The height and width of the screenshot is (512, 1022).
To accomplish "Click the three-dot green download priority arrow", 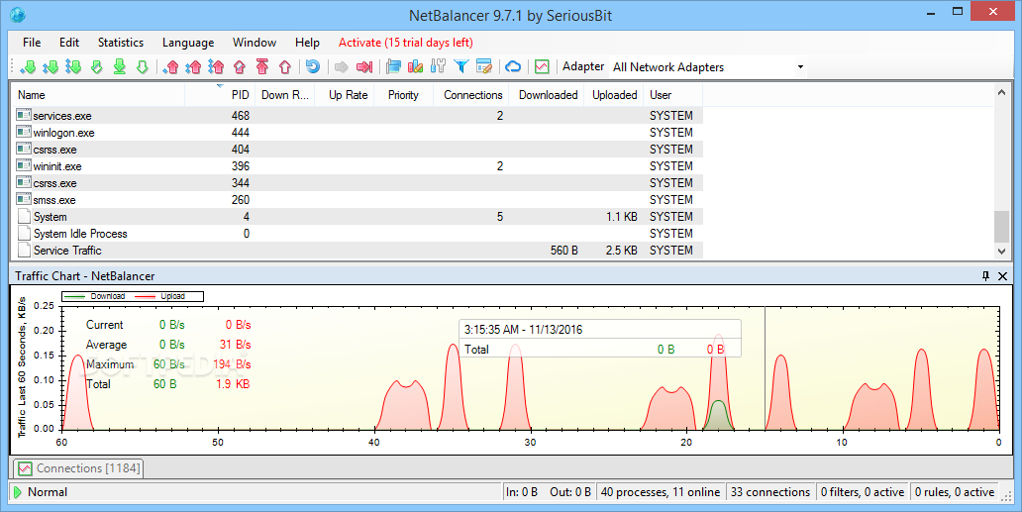I will 73,66.
